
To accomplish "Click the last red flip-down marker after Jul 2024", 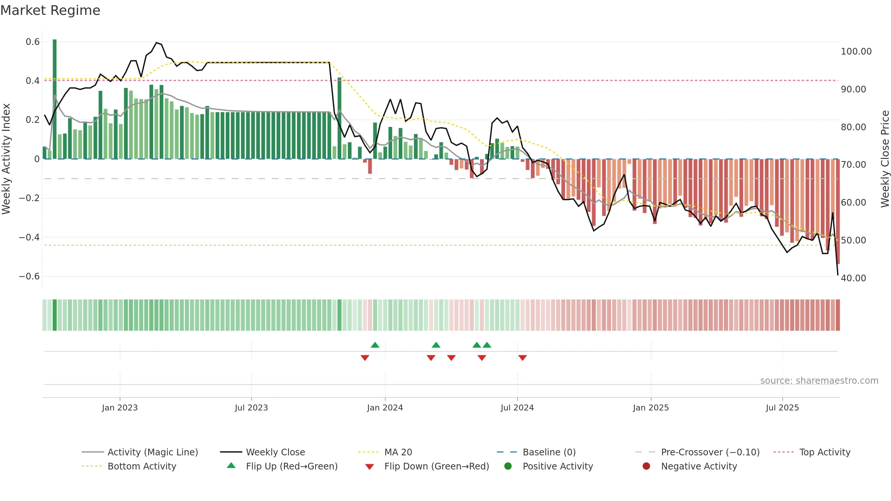I will 523,358.
